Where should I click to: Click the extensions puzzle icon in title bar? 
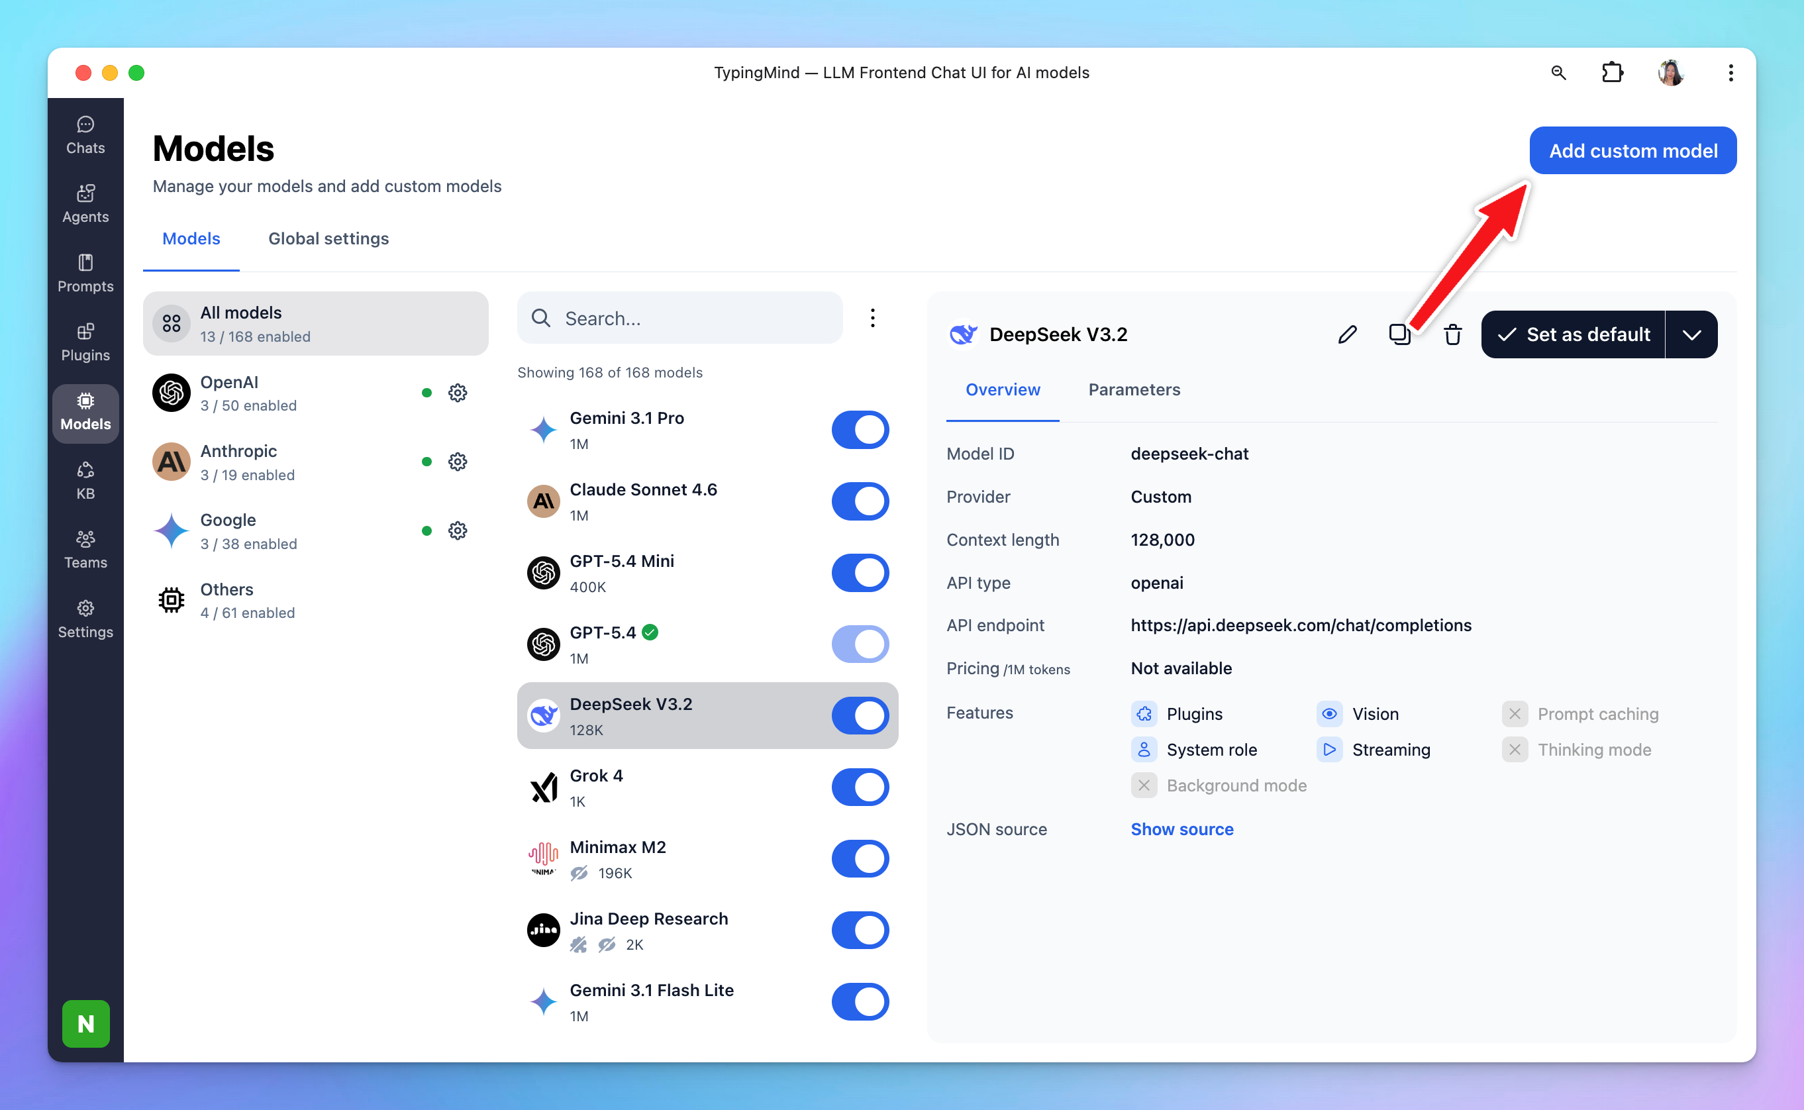click(x=1612, y=73)
